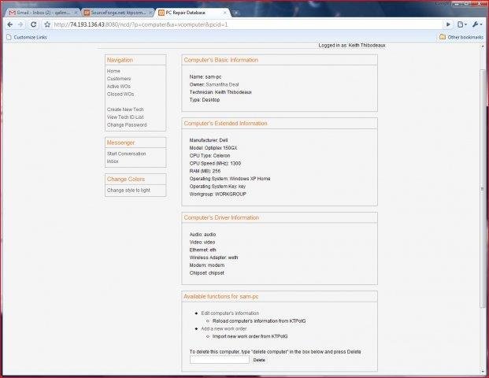Import new work order from KTPoIG
Screen dimensions: 489x378
click(x=250, y=336)
